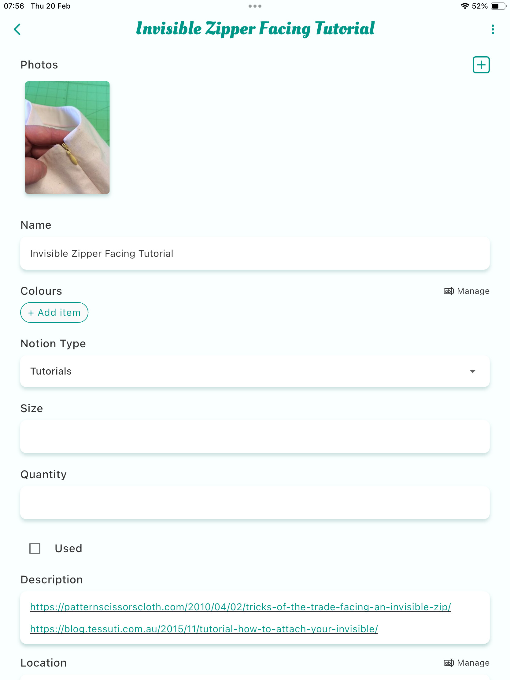Open the Notion Type dropdown arrow

click(472, 371)
